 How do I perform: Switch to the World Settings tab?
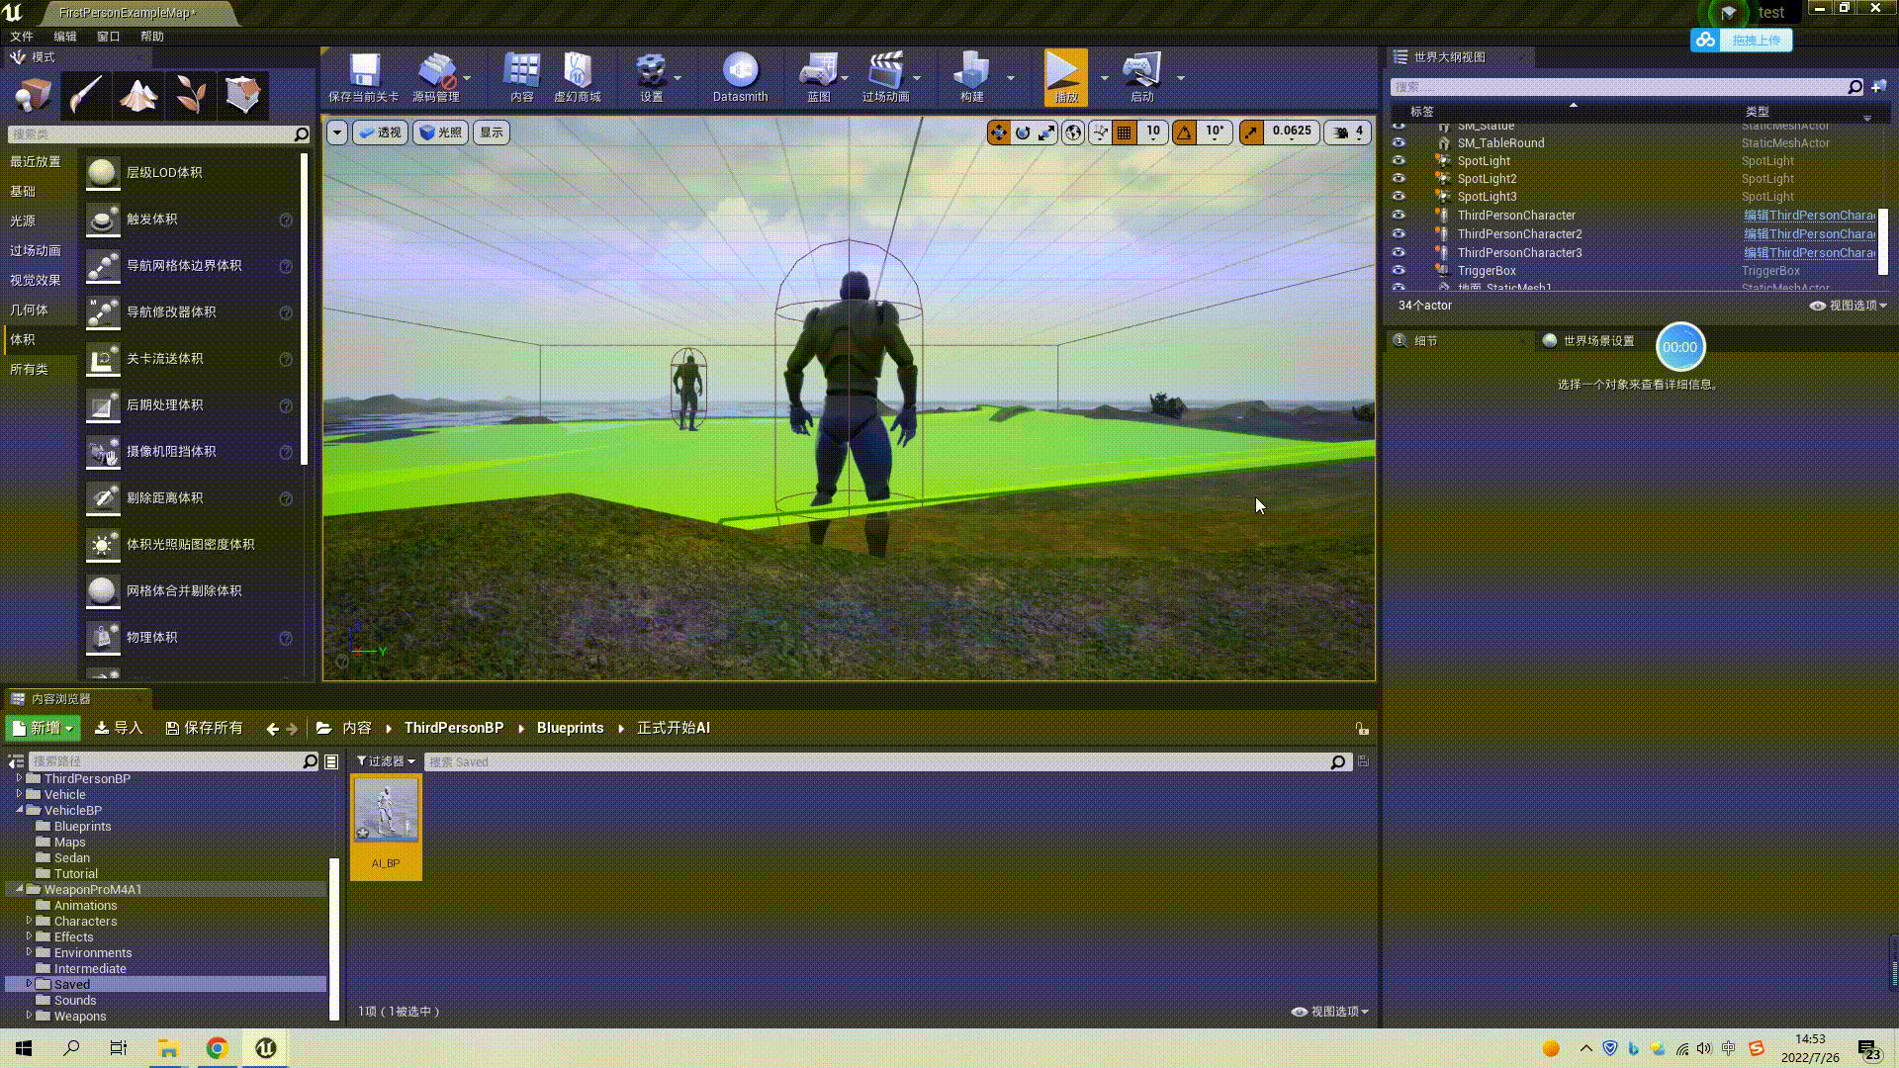(x=1588, y=341)
